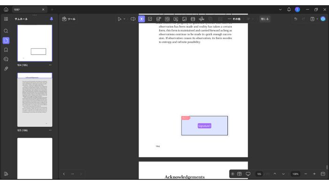Click the zoom in plus button
Viewport: 329px width, 185px height.
[314, 174]
